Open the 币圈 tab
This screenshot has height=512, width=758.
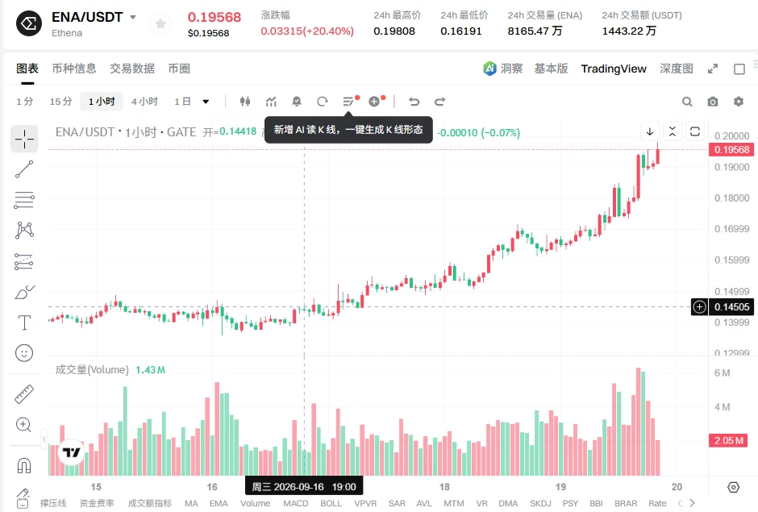[179, 69]
